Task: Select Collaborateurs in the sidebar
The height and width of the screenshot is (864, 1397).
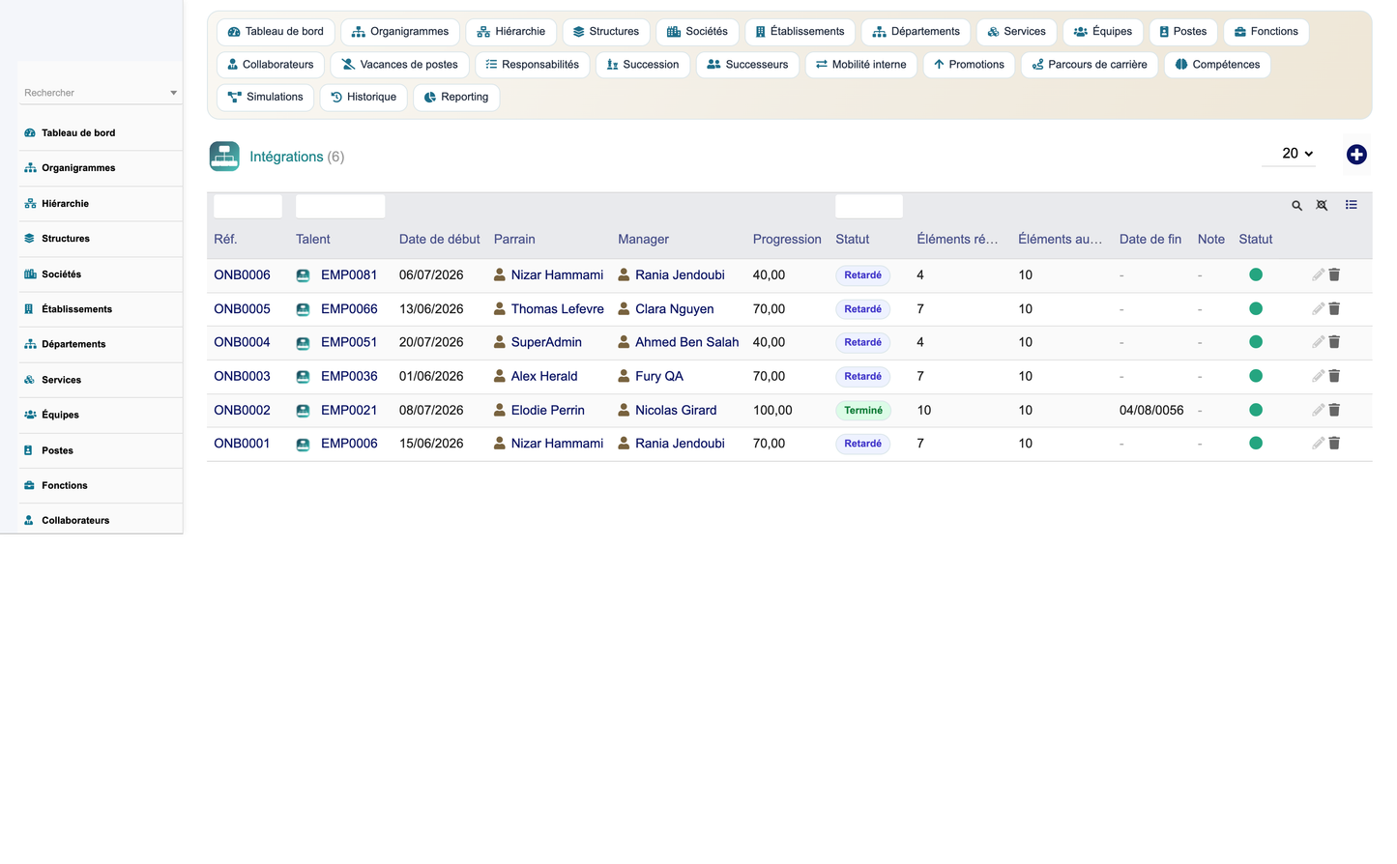Action: point(101,521)
